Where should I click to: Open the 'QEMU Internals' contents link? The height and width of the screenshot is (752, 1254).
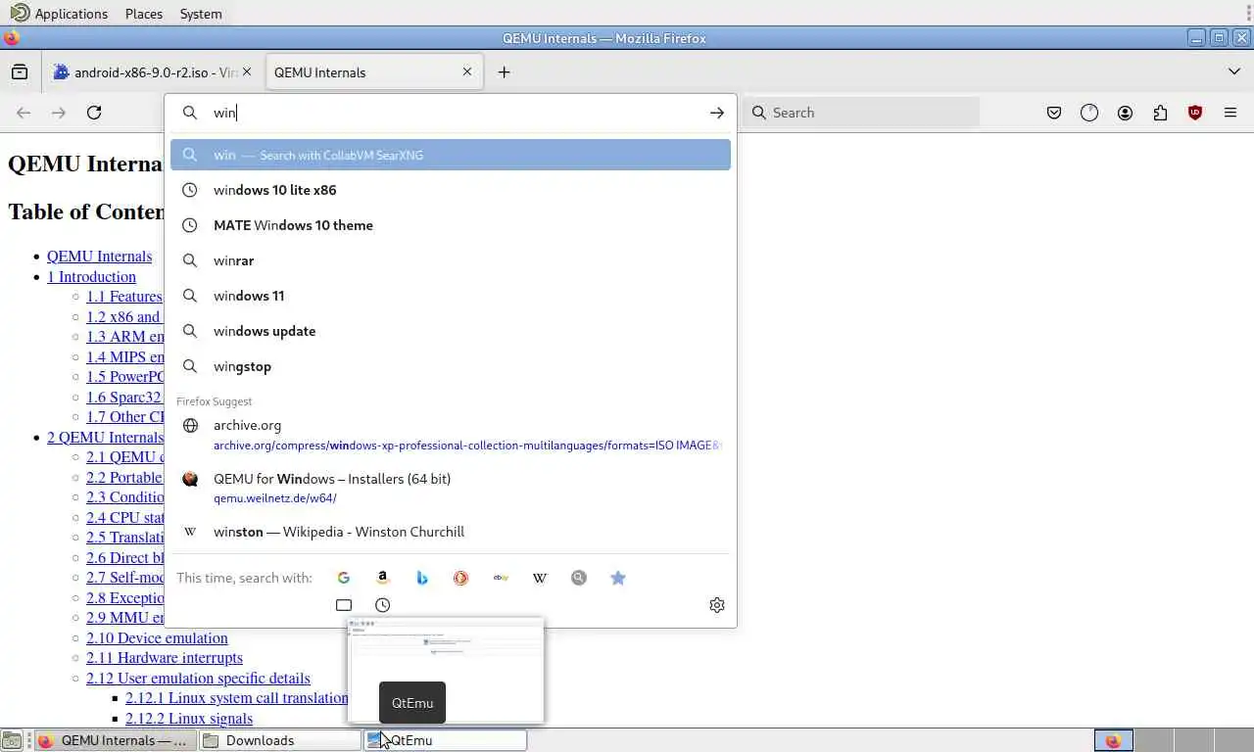tap(99, 257)
